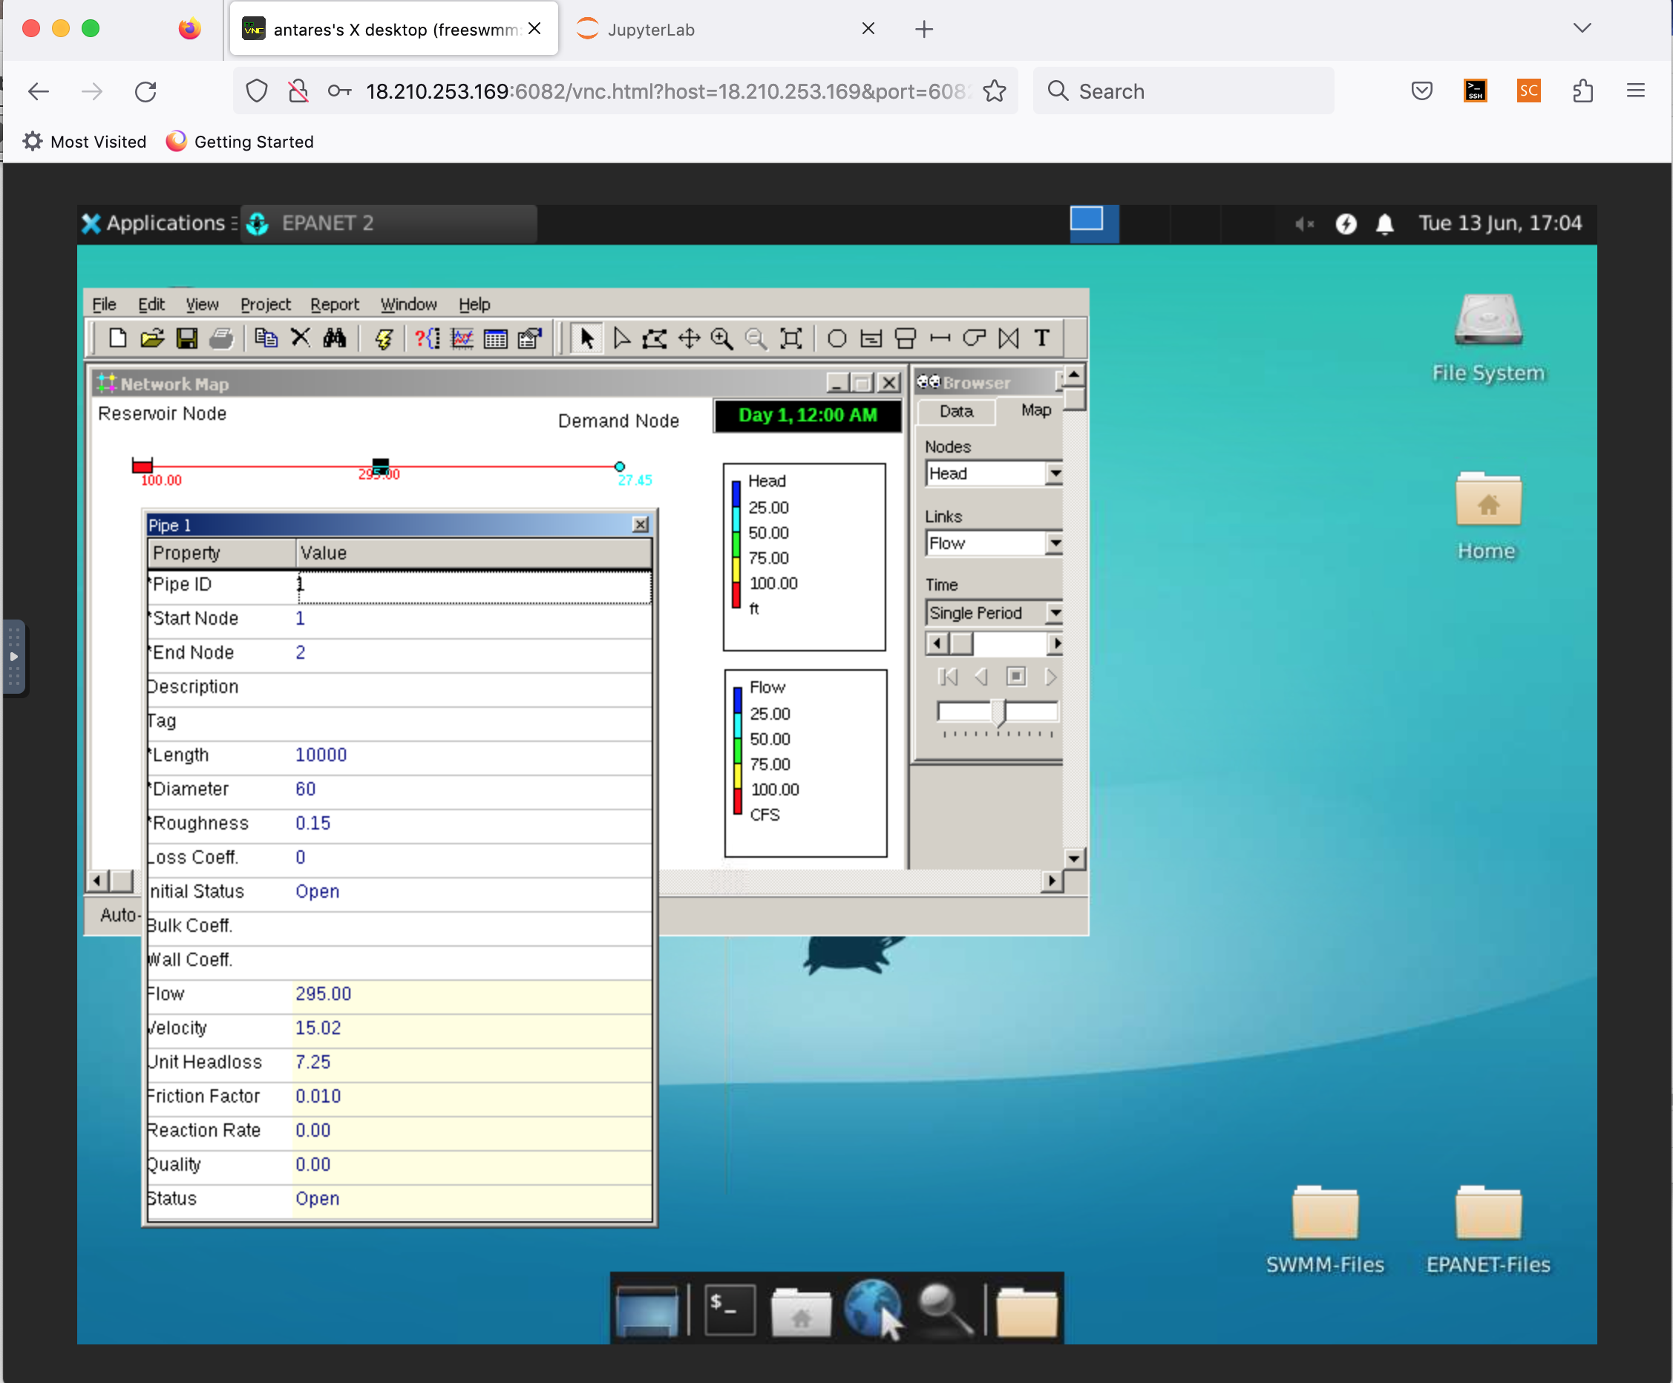Run the analysis with the lightning bolt icon

click(384, 338)
